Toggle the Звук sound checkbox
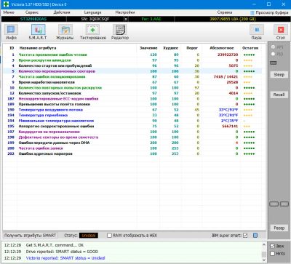The image size is (291, 264). [x=272, y=246]
